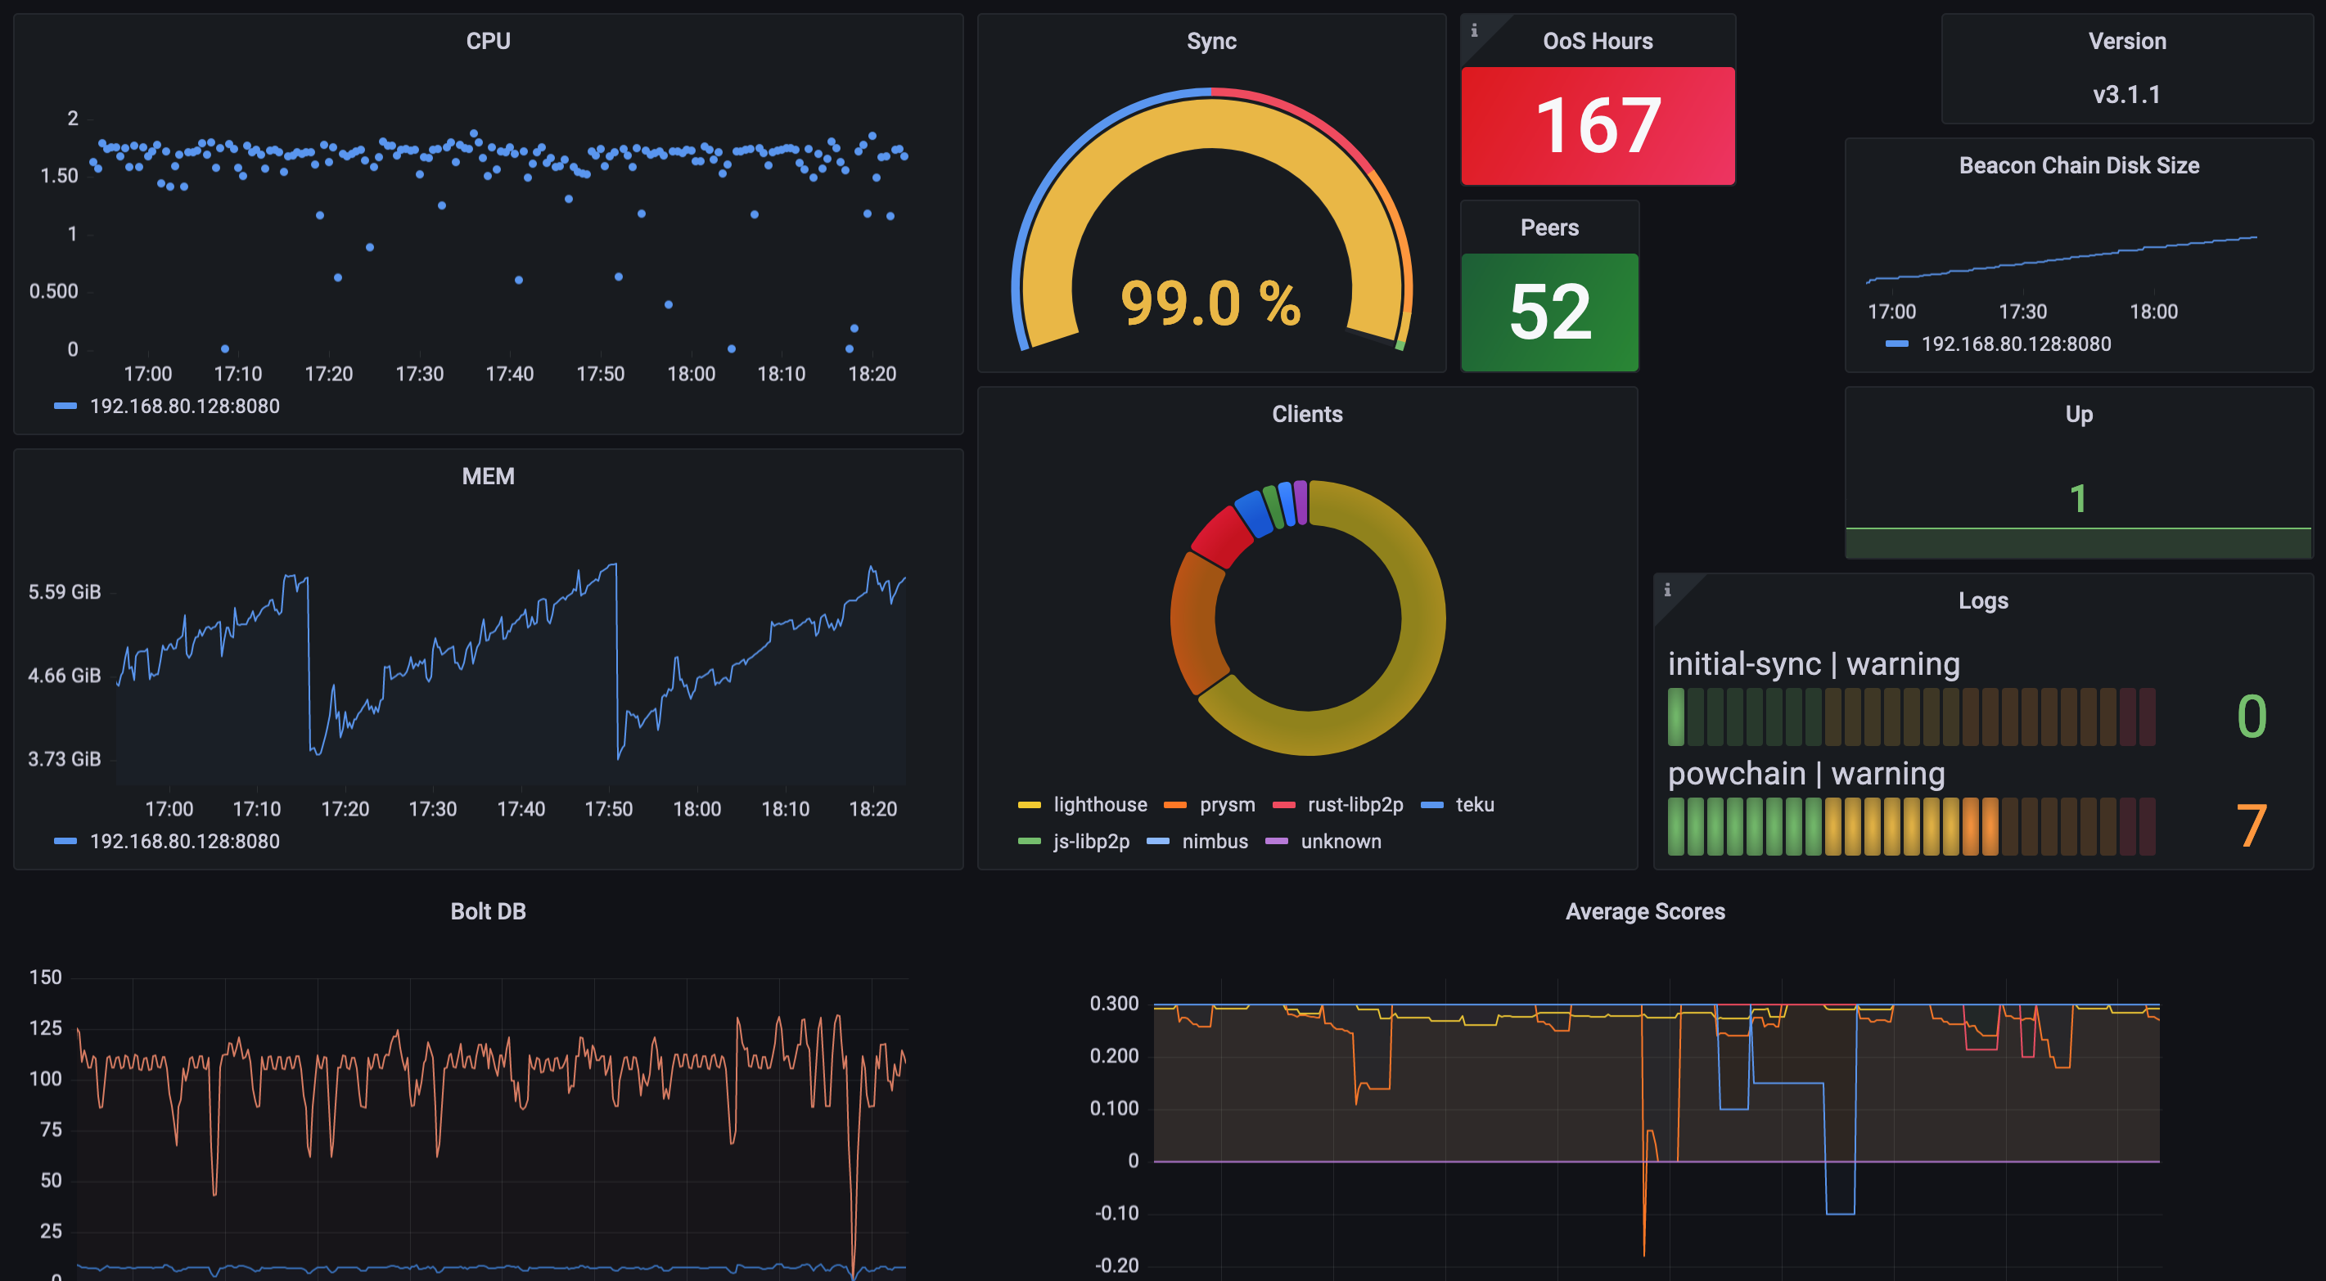Click the v3.1.1 version text

pos(2126,95)
